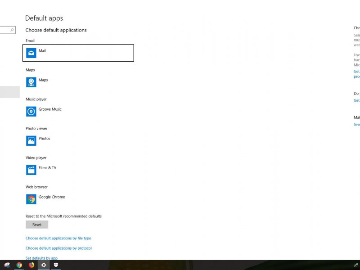This screenshot has width=360, height=270.
Task: Follow the Set defaults by app link
Action: click(41, 258)
